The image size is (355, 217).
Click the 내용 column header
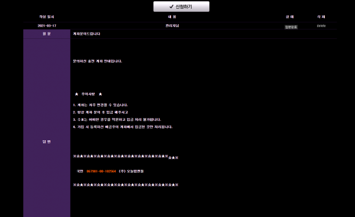pyautogui.click(x=172, y=17)
